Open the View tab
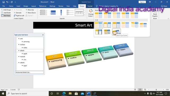Viewport: 170px width, 96px height. [x=68, y=6]
